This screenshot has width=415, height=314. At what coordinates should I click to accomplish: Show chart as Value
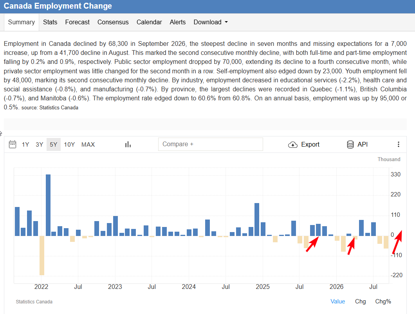pos(338,301)
